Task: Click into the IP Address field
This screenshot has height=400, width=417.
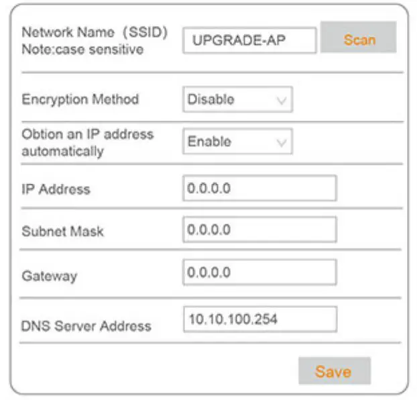Action: (x=259, y=189)
